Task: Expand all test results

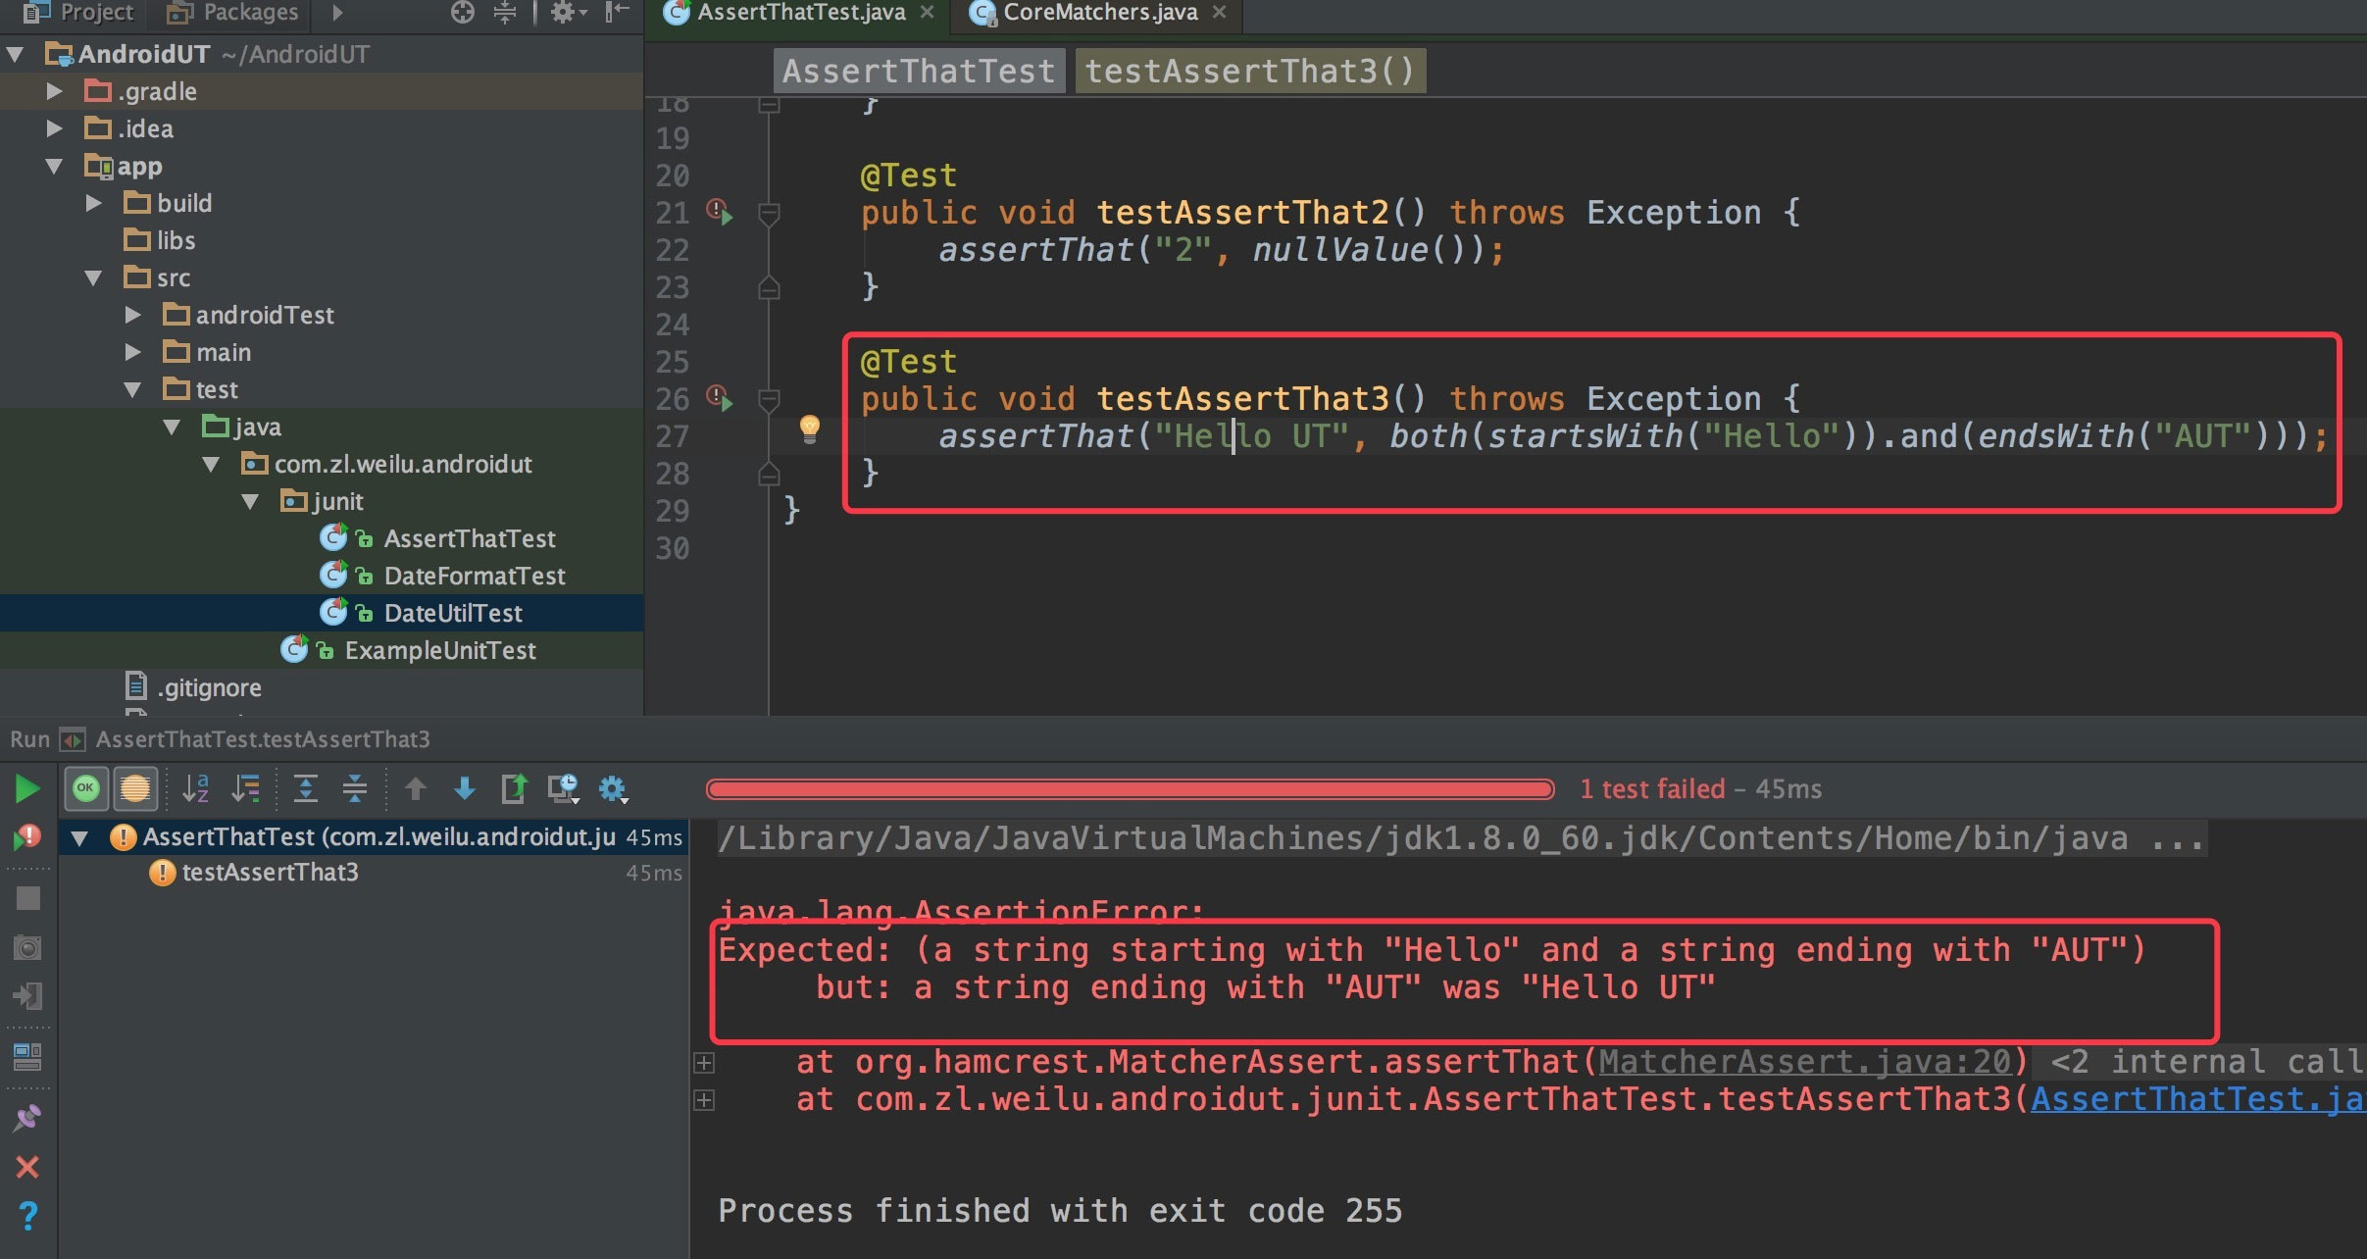Action: click(306, 788)
